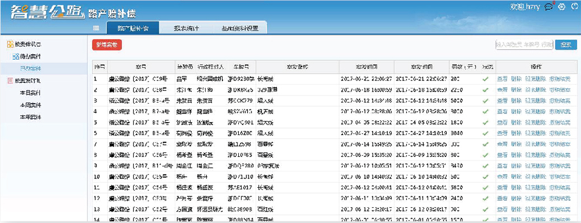Focus the case search input field

pos(524,45)
